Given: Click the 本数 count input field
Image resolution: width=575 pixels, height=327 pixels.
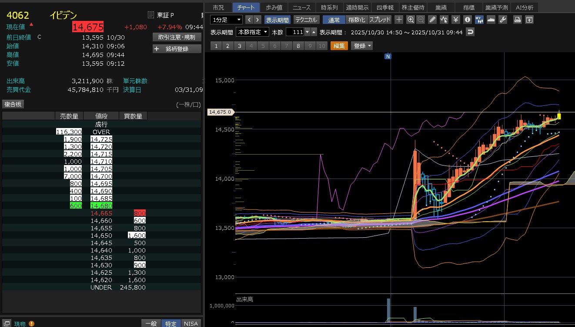Looking at the screenshot, I should pos(294,32).
